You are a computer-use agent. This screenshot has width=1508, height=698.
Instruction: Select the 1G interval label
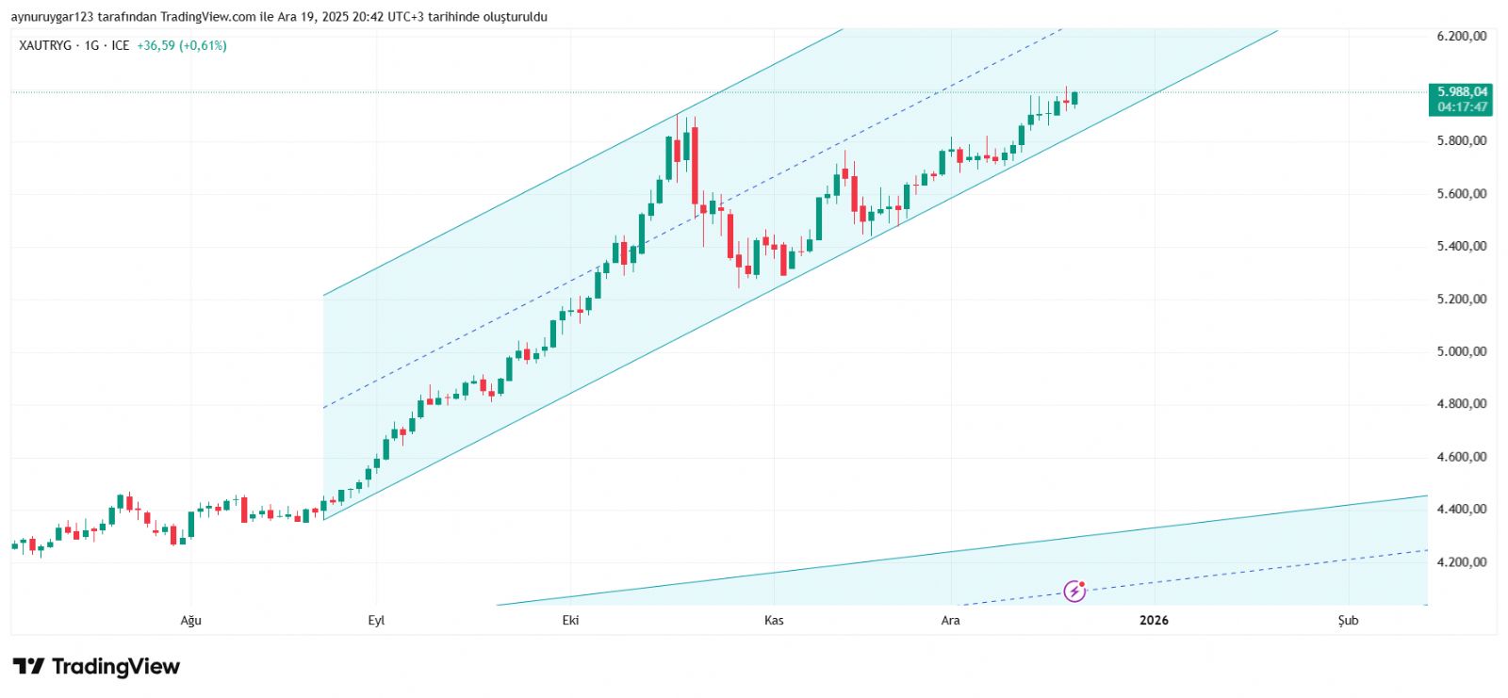(91, 45)
